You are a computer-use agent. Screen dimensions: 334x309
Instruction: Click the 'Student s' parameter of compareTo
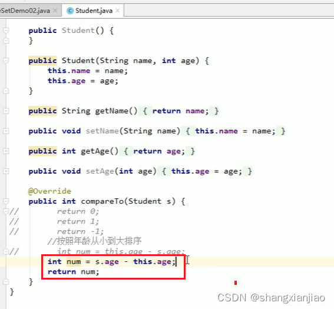tap(150, 201)
